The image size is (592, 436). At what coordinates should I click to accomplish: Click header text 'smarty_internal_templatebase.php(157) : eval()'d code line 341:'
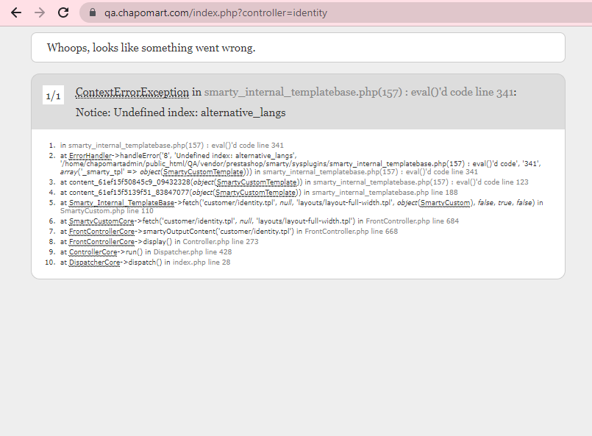(x=360, y=92)
